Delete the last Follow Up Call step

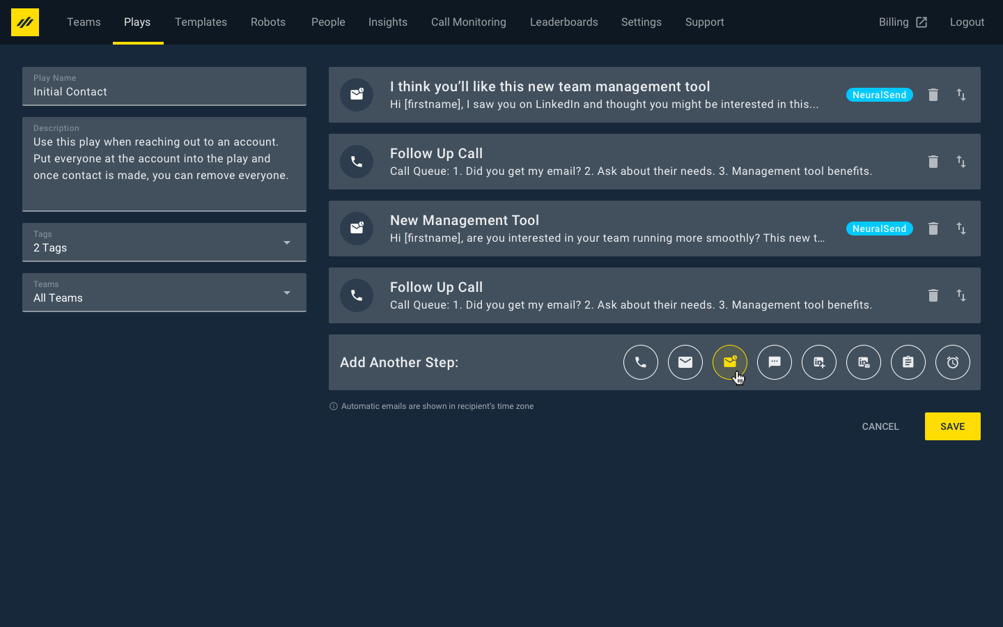click(933, 295)
